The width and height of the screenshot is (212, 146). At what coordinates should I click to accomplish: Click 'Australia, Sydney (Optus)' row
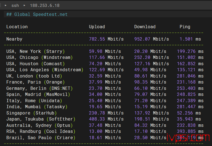tap(39, 125)
